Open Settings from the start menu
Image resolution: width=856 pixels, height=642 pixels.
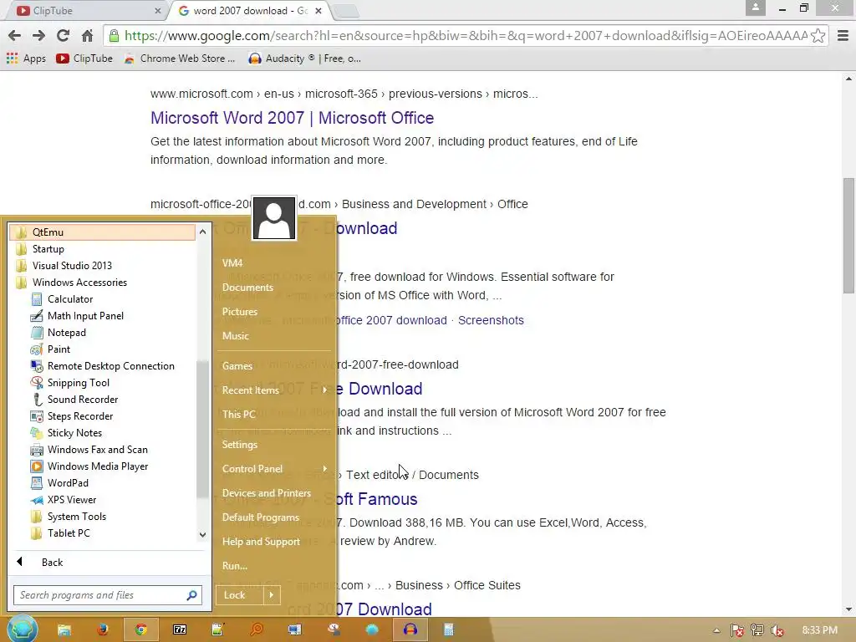pyautogui.click(x=240, y=445)
